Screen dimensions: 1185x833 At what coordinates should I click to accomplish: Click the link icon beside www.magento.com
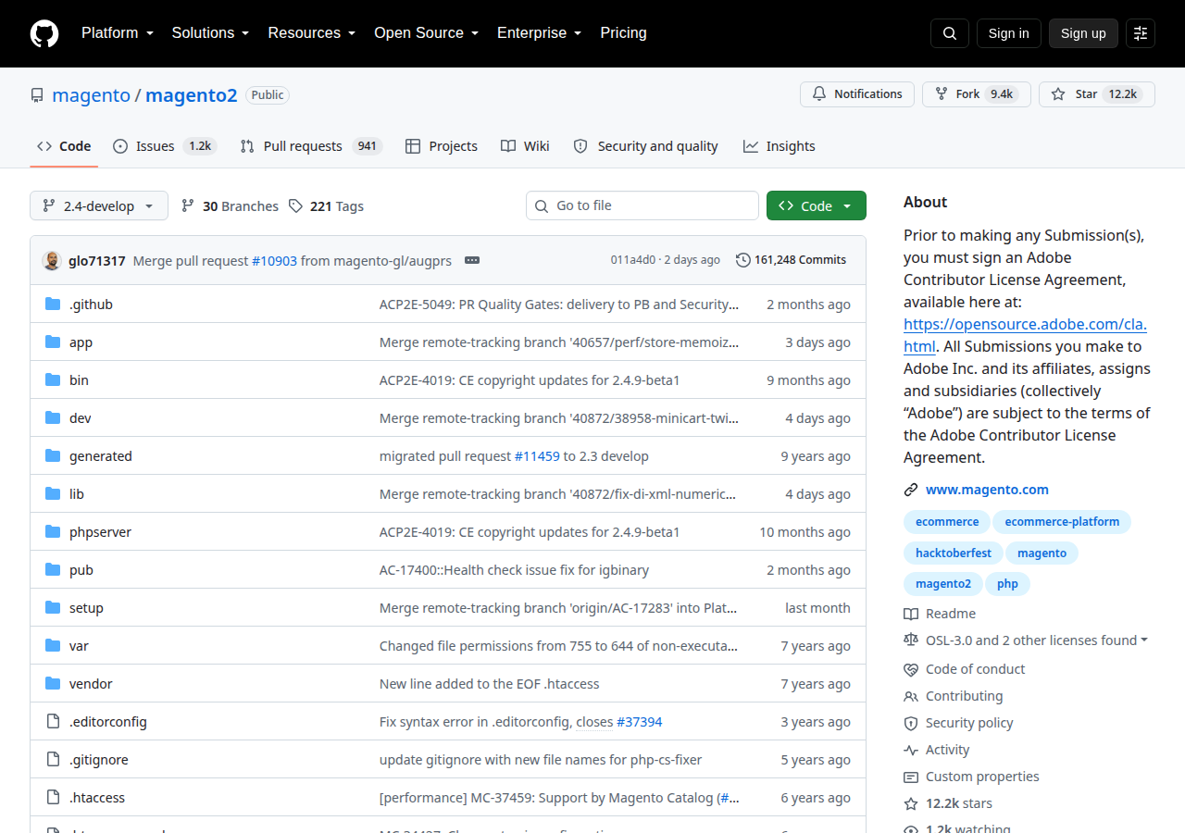click(911, 490)
